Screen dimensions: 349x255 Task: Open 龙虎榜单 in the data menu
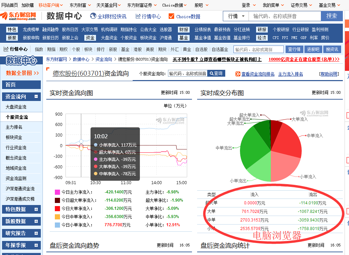coord(31,29)
